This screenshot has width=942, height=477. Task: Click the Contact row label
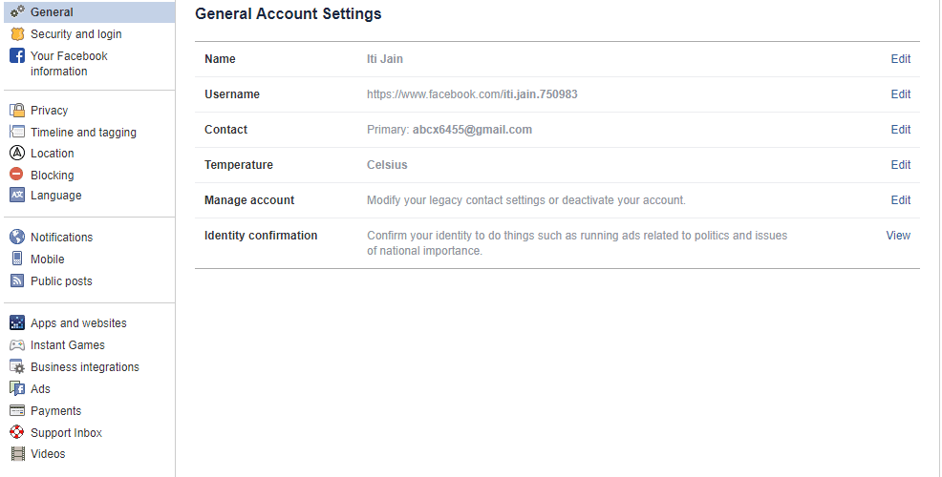[225, 130]
